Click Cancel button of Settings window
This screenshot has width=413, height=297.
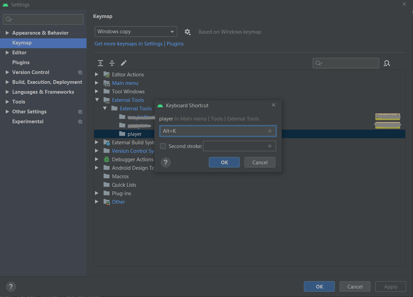point(355,286)
